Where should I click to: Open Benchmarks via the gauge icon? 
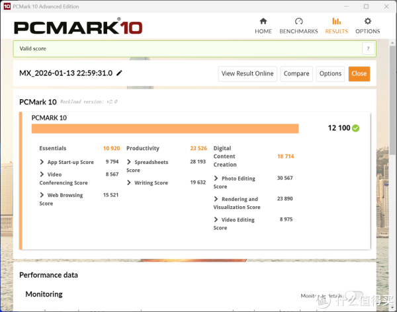[x=298, y=21]
